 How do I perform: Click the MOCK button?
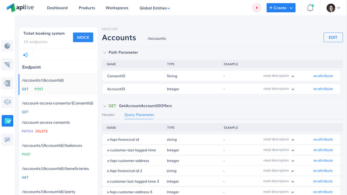pos(83,38)
